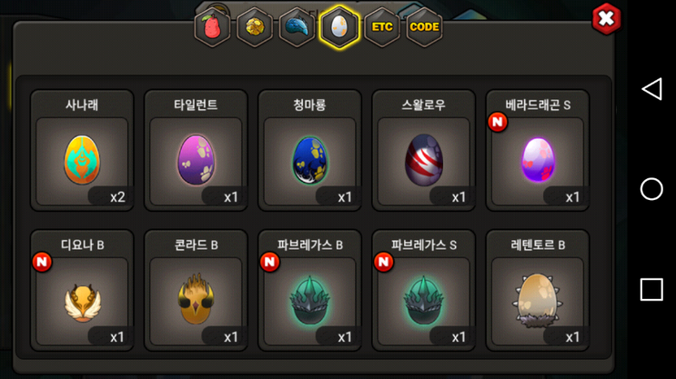The height and width of the screenshot is (379, 676).
Task: Select the 파브레가스 S green egg
Action: coord(423,290)
